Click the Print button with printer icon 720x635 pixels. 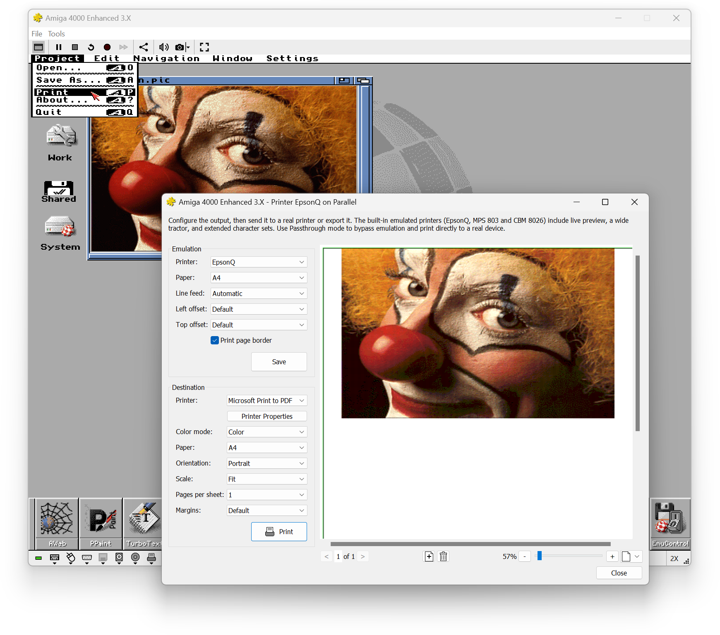pyautogui.click(x=279, y=532)
